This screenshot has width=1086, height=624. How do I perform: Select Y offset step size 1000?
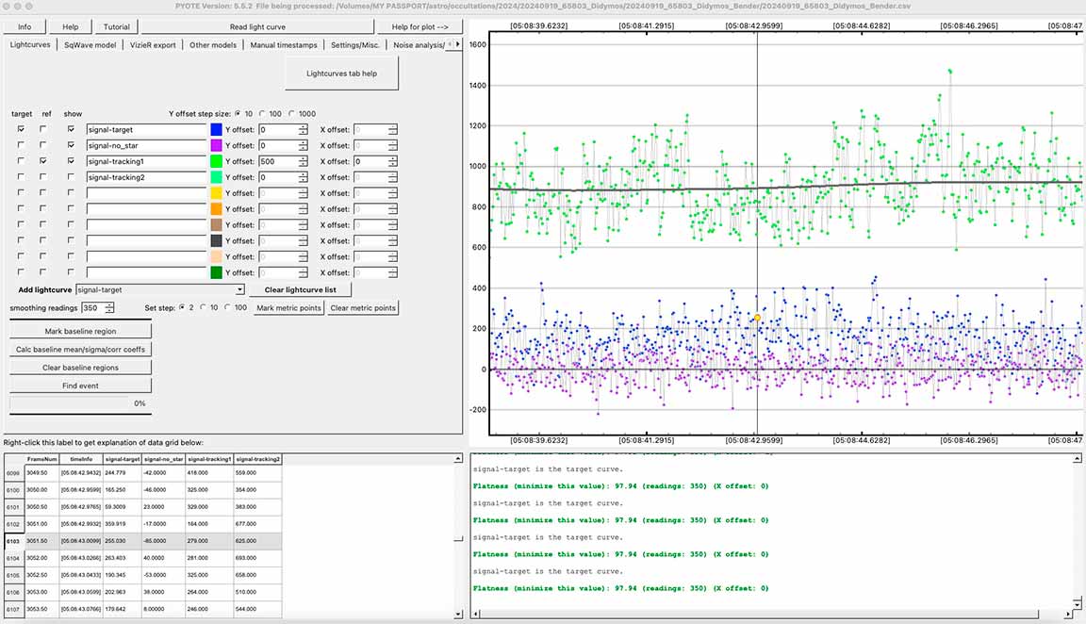pyautogui.click(x=291, y=113)
